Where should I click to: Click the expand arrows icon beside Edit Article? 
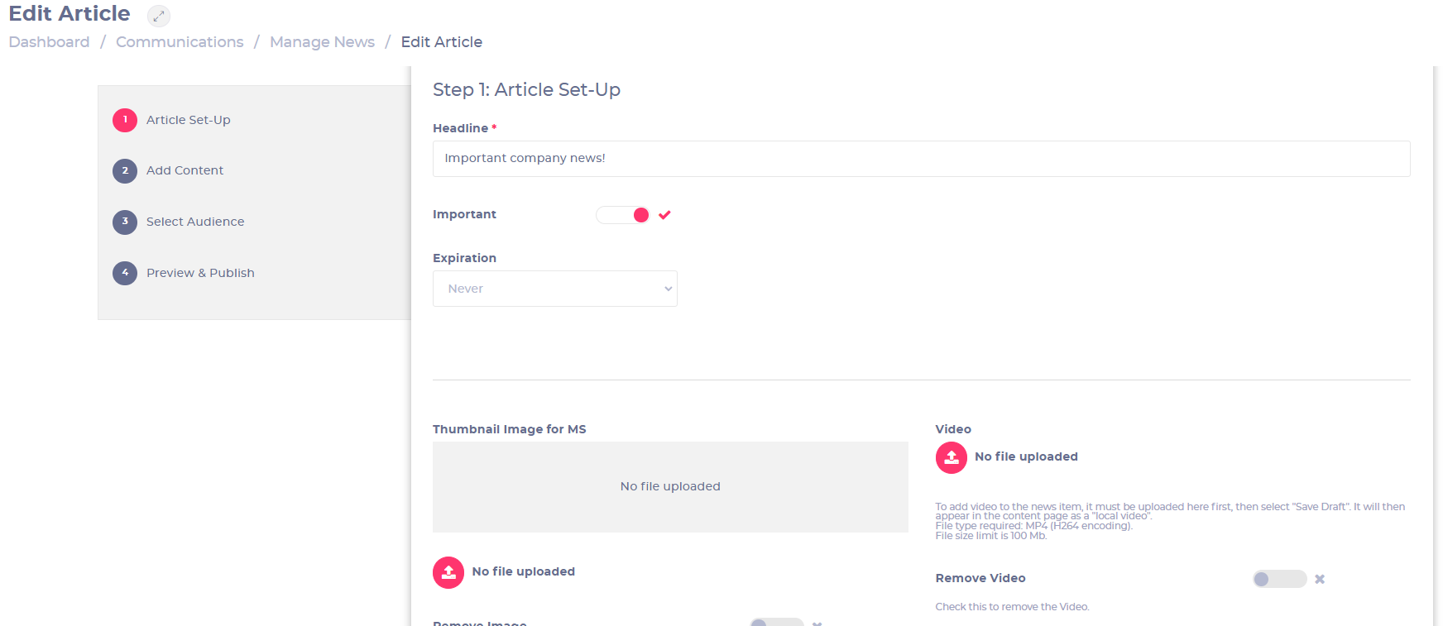[159, 16]
